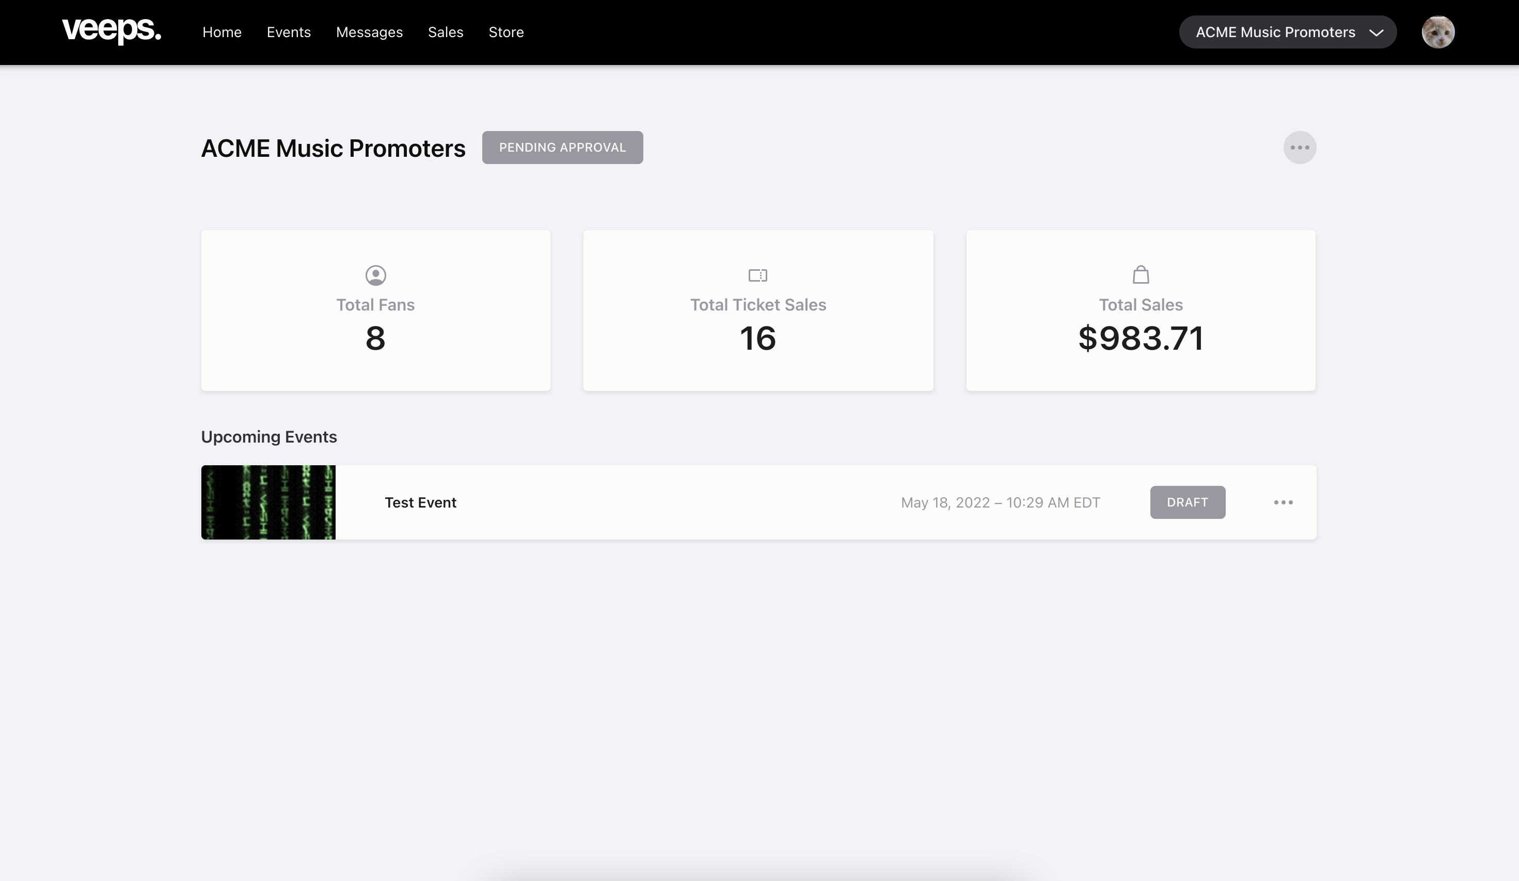1519x881 pixels.
Task: Click the Home tab in navigation
Action: [221, 31]
